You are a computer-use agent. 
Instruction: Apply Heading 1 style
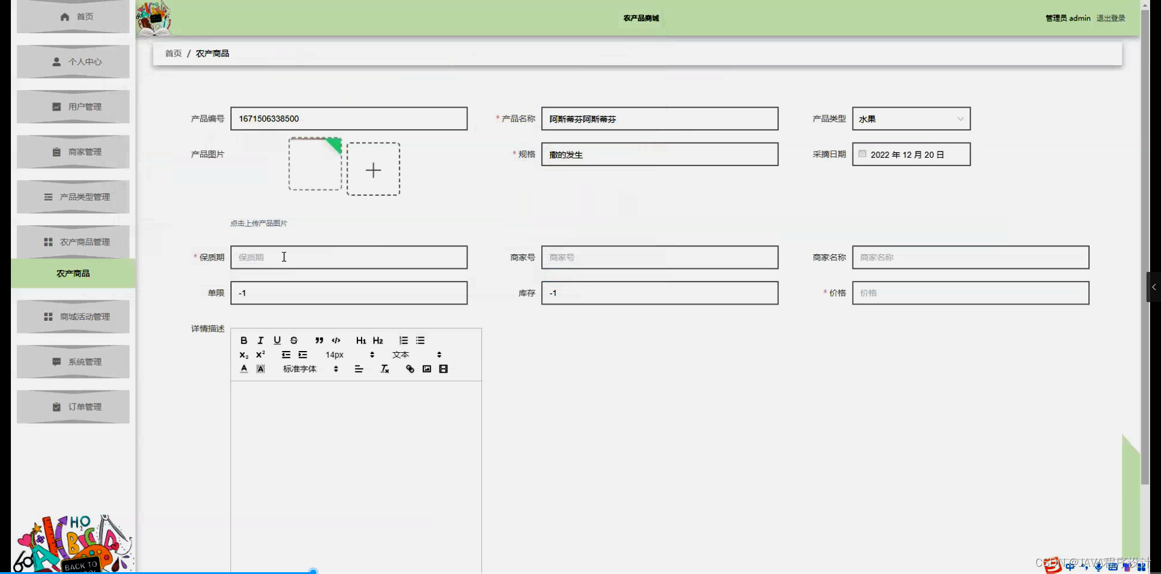[x=361, y=340]
